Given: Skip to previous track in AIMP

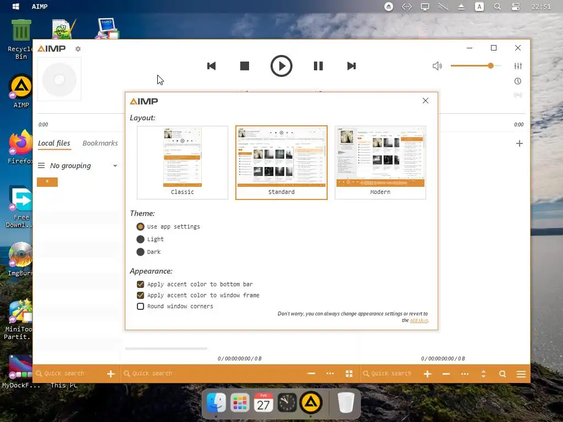Looking at the screenshot, I should 212,66.
